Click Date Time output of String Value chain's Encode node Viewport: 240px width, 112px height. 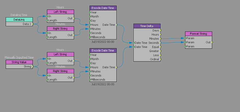[116, 67]
